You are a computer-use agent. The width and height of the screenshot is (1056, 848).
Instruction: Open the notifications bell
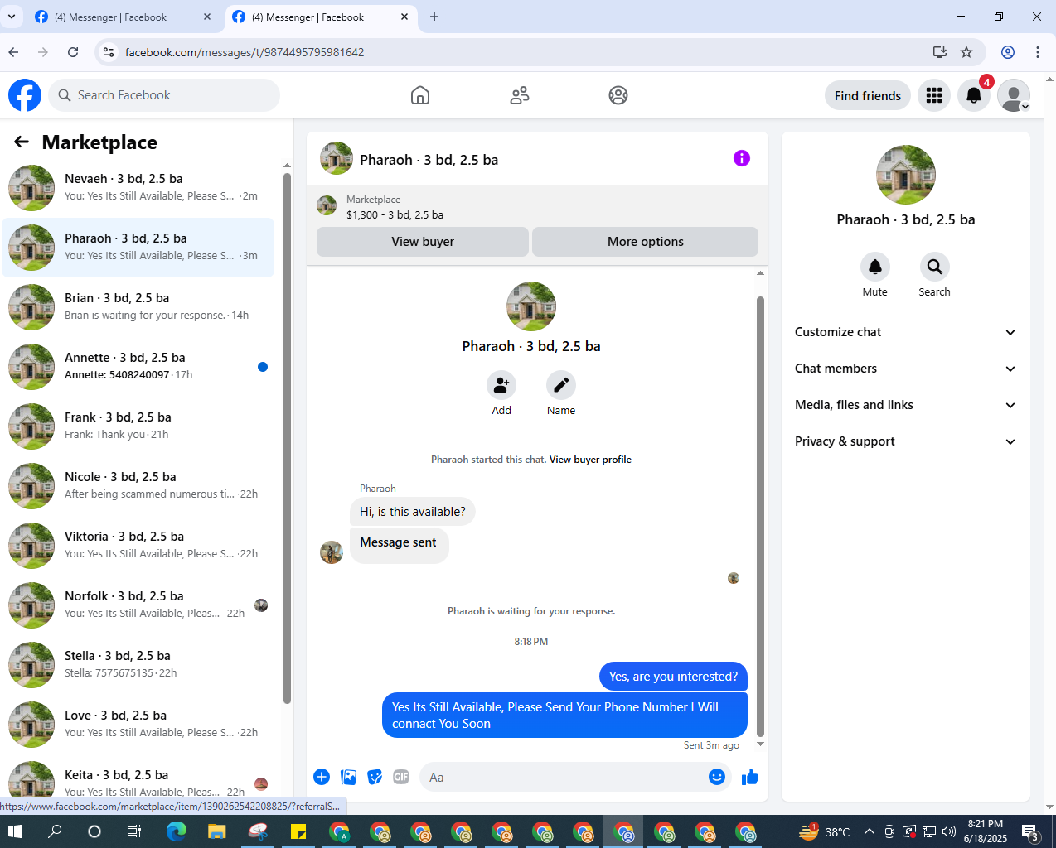974,95
